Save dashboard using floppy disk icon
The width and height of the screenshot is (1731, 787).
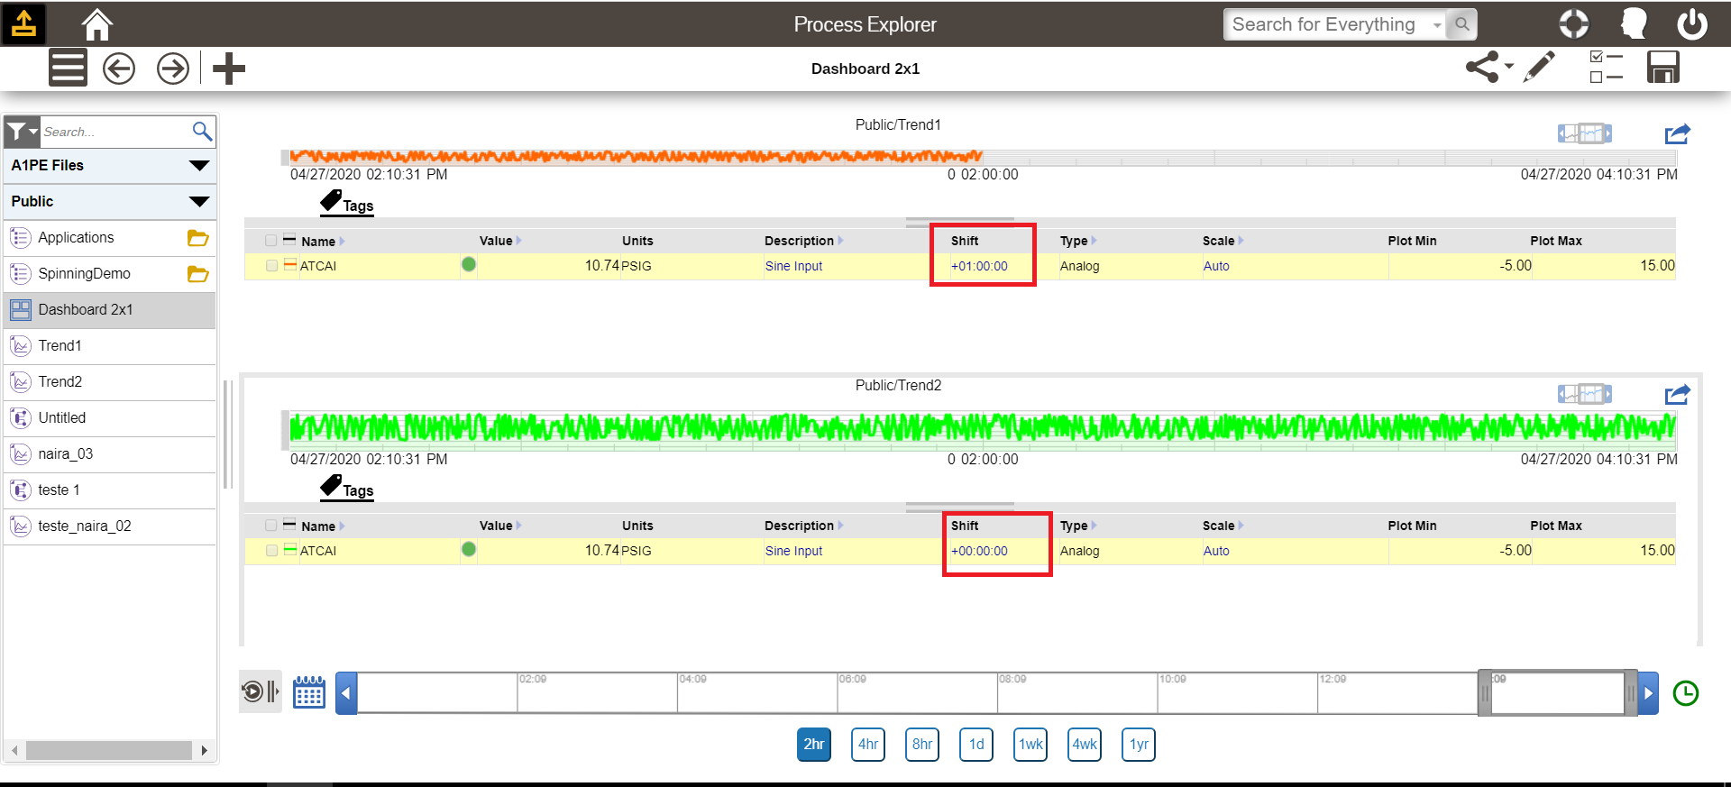point(1662,68)
